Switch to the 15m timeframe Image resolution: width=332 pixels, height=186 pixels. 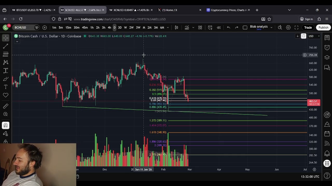click(68, 27)
